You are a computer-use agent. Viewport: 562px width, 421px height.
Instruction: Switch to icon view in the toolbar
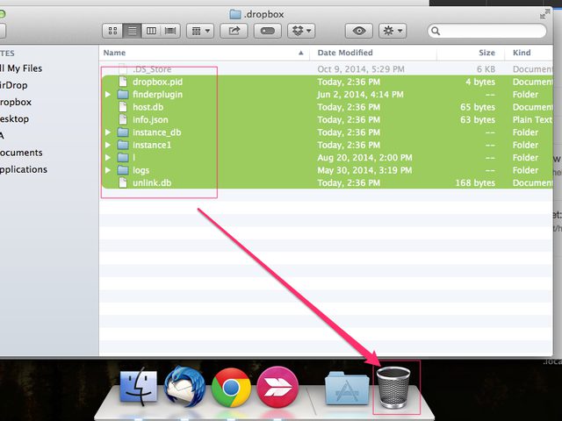click(x=112, y=31)
